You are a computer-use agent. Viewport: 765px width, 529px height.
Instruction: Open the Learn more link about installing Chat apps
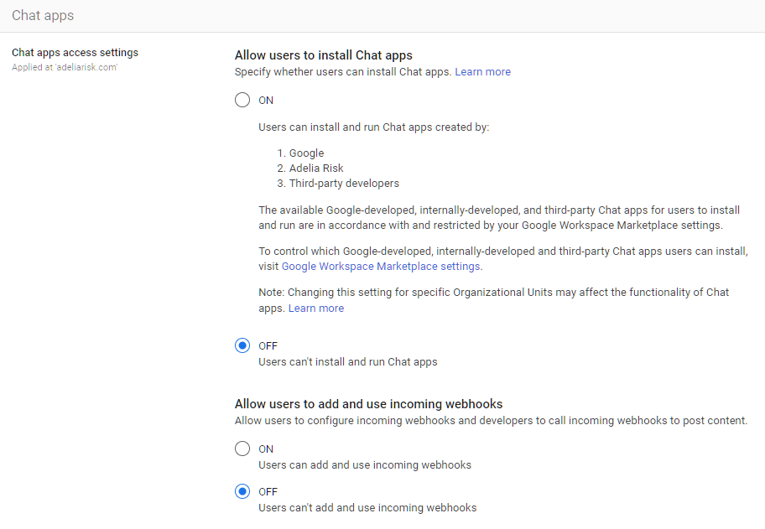click(x=482, y=71)
